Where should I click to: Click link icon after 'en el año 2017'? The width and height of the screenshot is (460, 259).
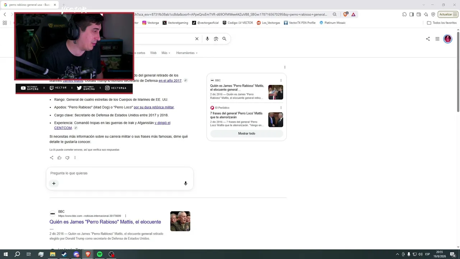click(185, 81)
